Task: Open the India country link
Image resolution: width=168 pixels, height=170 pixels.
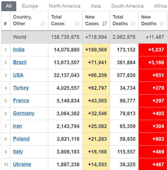Action: [x=19, y=50]
